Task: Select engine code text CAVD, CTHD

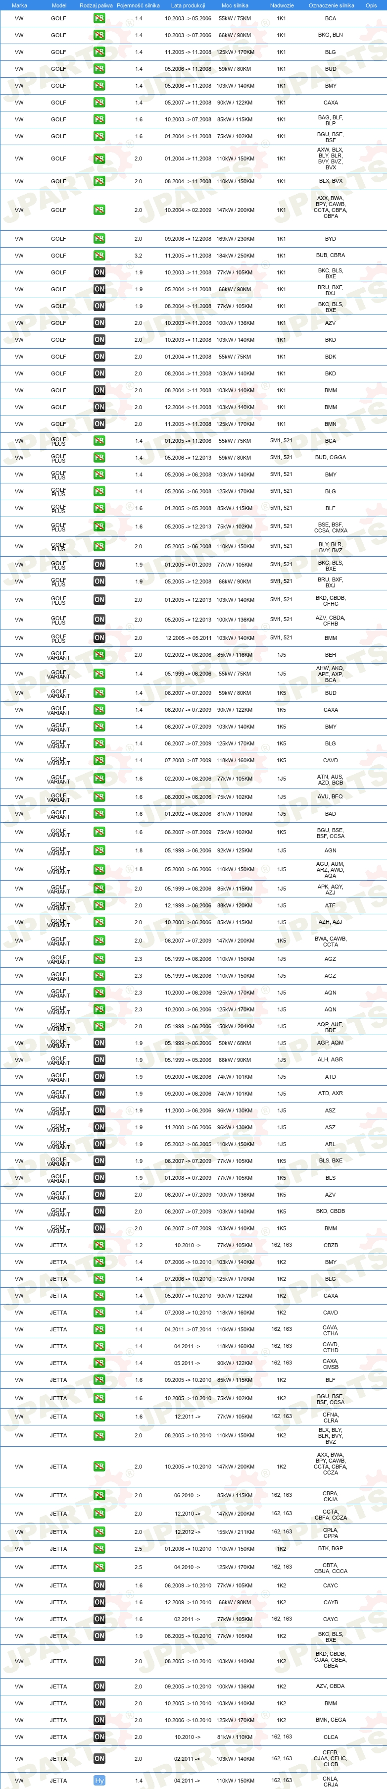Action: pos(331,1347)
